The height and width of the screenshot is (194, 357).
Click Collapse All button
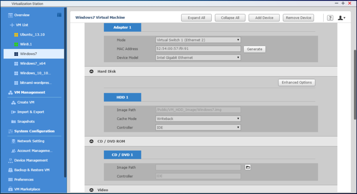click(230, 18)
